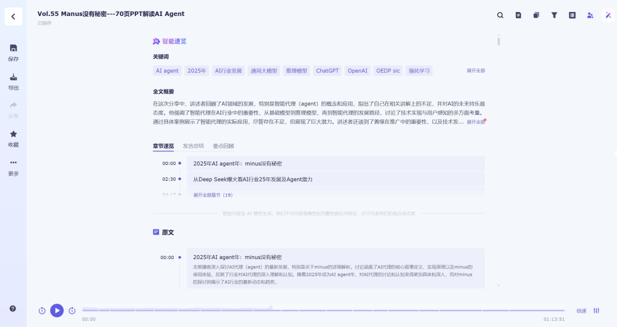The width and height of the screenshot is (617, 327).
Task: Switch to the 要点回顾 tab
Action: [223, 146]
